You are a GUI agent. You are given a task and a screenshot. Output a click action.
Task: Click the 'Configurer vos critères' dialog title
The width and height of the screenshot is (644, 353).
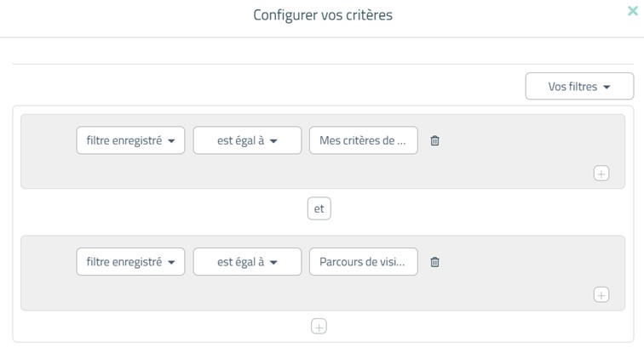323,15
